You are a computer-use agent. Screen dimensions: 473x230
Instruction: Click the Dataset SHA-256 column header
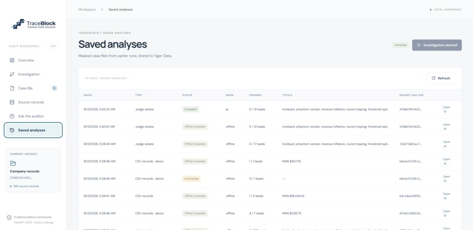[411, 95]
